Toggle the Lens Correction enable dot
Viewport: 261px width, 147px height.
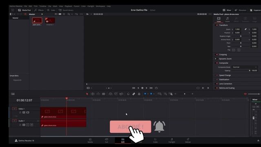[217, 84]
